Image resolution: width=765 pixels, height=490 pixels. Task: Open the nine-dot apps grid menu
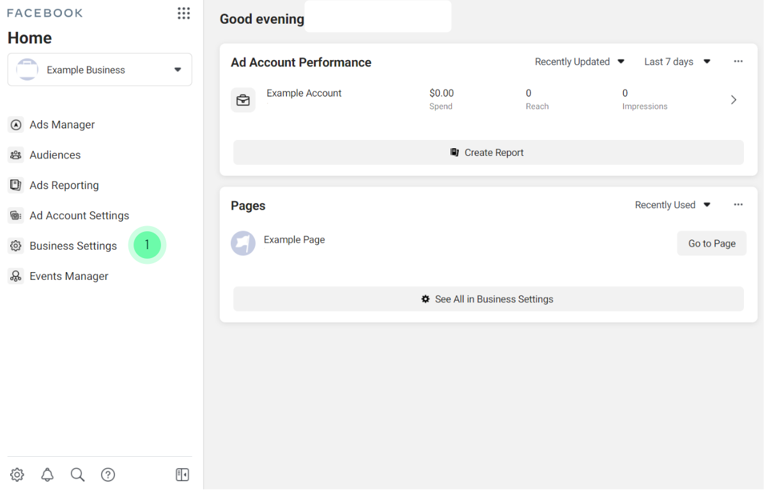pos(183,13)
